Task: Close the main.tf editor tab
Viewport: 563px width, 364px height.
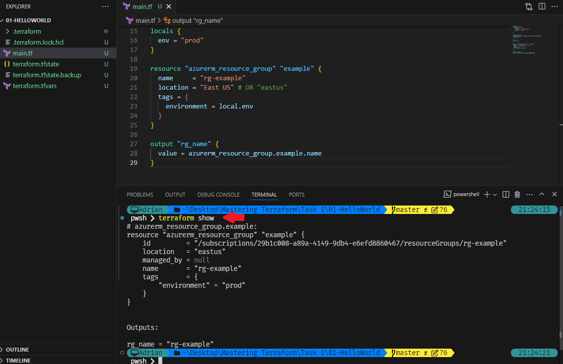Action: pyautogui.click(x=169, y=6)
